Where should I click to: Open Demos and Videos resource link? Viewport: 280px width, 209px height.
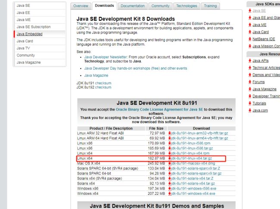click(x=266, y=75)
